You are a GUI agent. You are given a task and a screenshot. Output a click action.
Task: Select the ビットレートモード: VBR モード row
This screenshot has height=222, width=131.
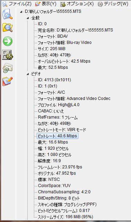pos(62,130)
